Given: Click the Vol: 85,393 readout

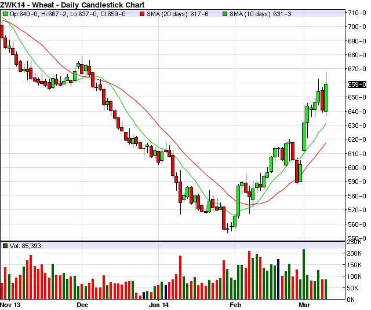Looking at the screenshot, I should (x=26, y=246).
